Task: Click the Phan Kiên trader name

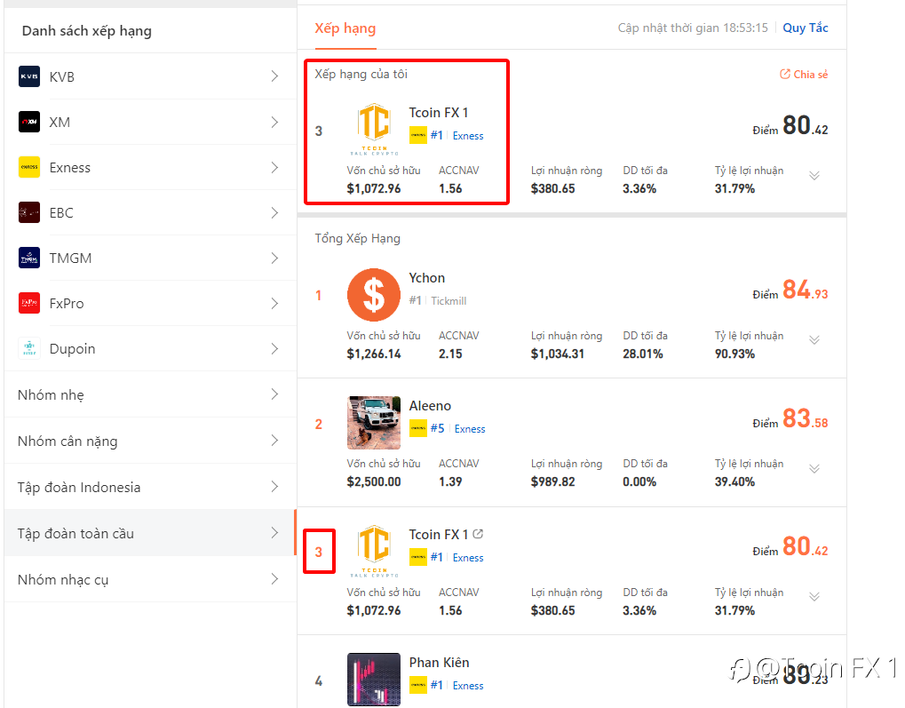Action: pyautogui.click(x=440, y=663)
